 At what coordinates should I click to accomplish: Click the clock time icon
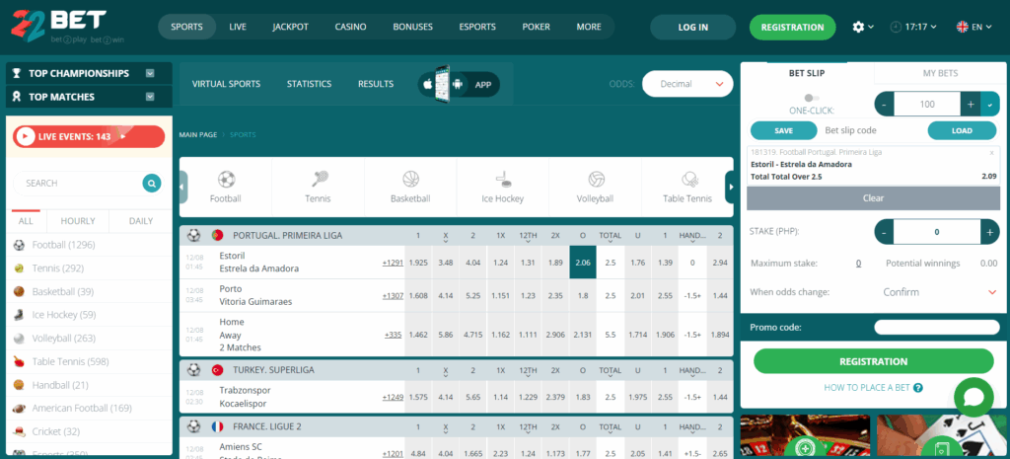pyautogui.click(x=896, y=27)
